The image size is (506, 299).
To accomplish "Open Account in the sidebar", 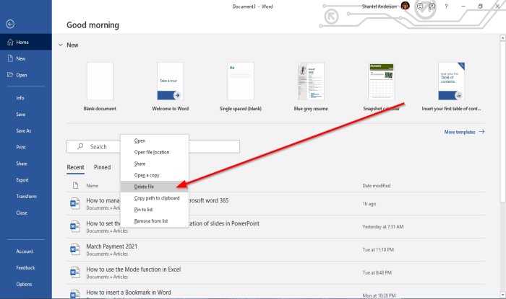I will [x=25, y=251].
